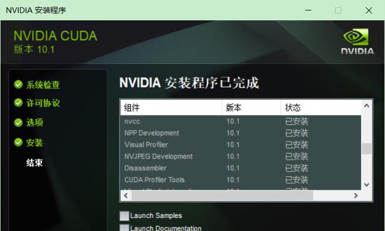This screenshot has height=231, width=385.
Task: Enable the Launch Samples checkbox
Action: (124, 216)
